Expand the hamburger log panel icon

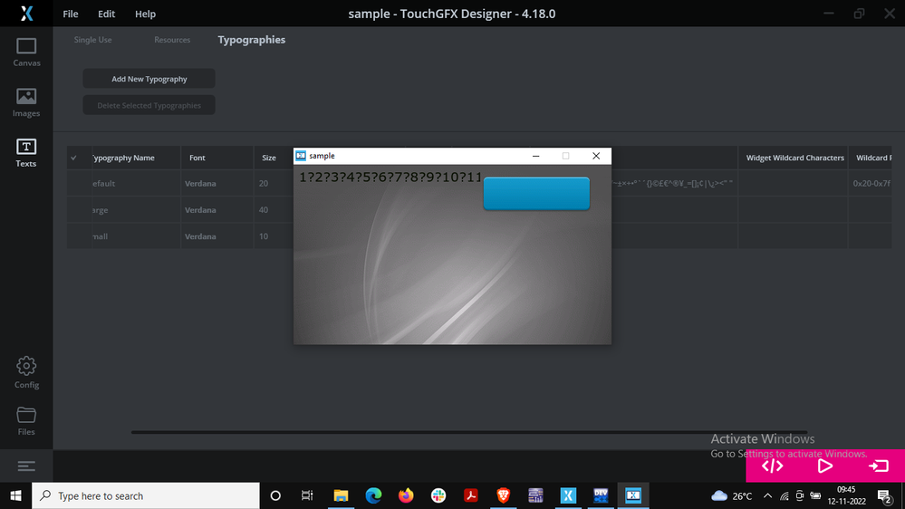click(26, 466)
